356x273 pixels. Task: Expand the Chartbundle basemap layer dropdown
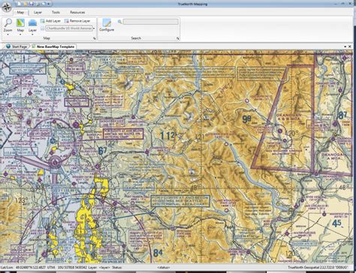(x=94, y=28)
